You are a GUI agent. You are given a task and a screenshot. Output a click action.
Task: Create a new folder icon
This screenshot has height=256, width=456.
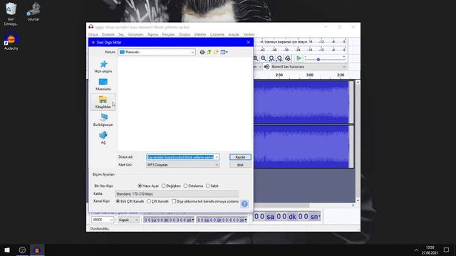216,52
